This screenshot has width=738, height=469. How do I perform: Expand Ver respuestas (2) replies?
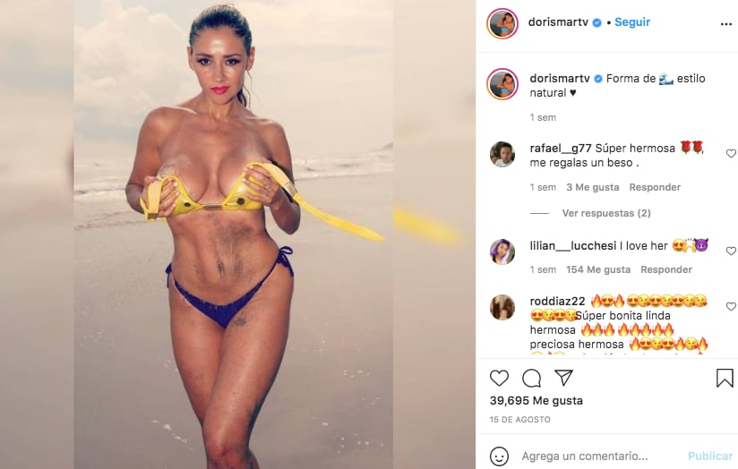tap(606, 213)
